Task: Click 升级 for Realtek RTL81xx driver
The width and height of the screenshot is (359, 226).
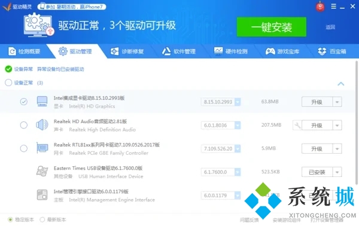Action: click(x=317, y=149)
